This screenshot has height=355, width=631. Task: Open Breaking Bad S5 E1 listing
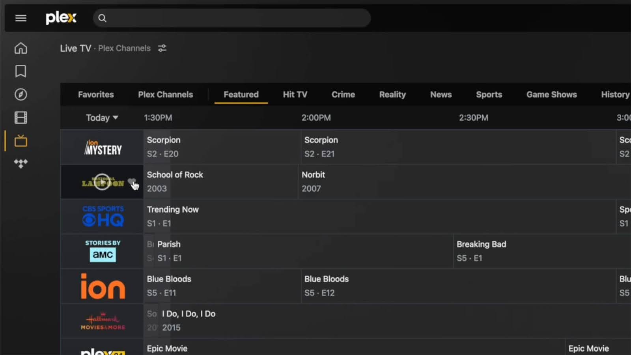pos(542,251)
